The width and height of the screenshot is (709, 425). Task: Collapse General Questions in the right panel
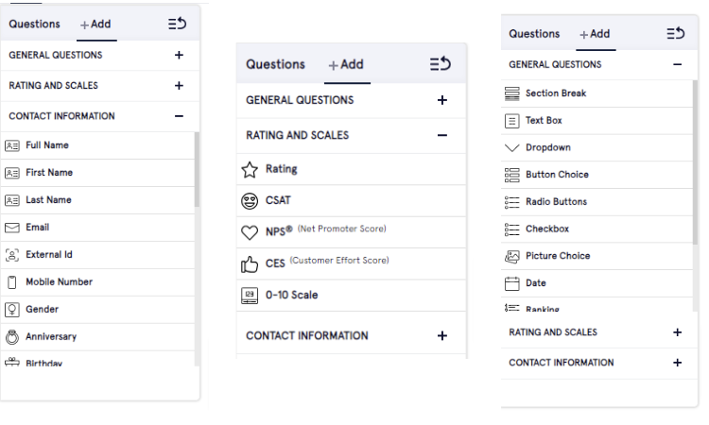tap(677, 65)
